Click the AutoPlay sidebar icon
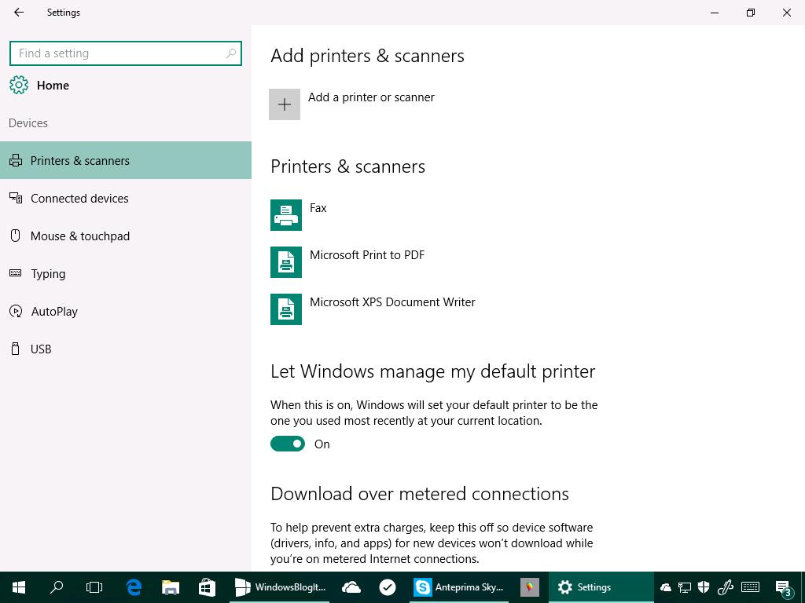 [16, 311]
